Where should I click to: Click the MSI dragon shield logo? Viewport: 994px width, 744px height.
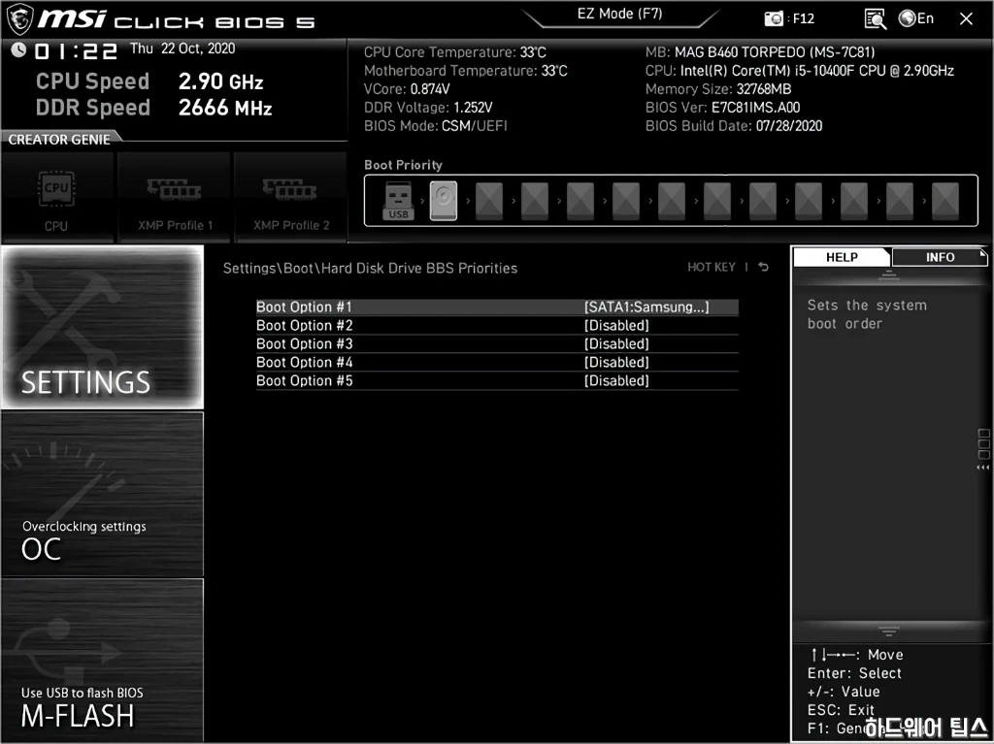tap(19, 19)
